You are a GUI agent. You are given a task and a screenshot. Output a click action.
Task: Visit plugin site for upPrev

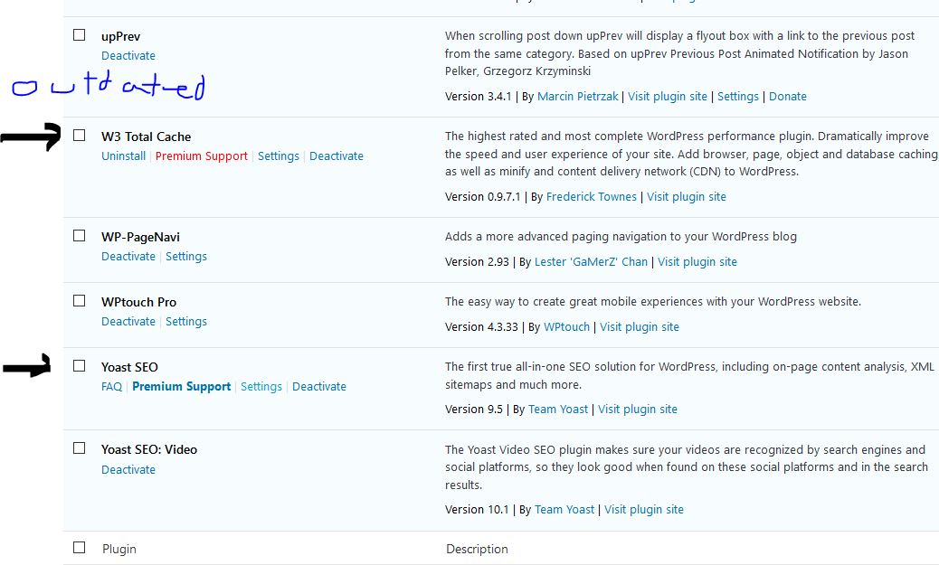(667, 97)
